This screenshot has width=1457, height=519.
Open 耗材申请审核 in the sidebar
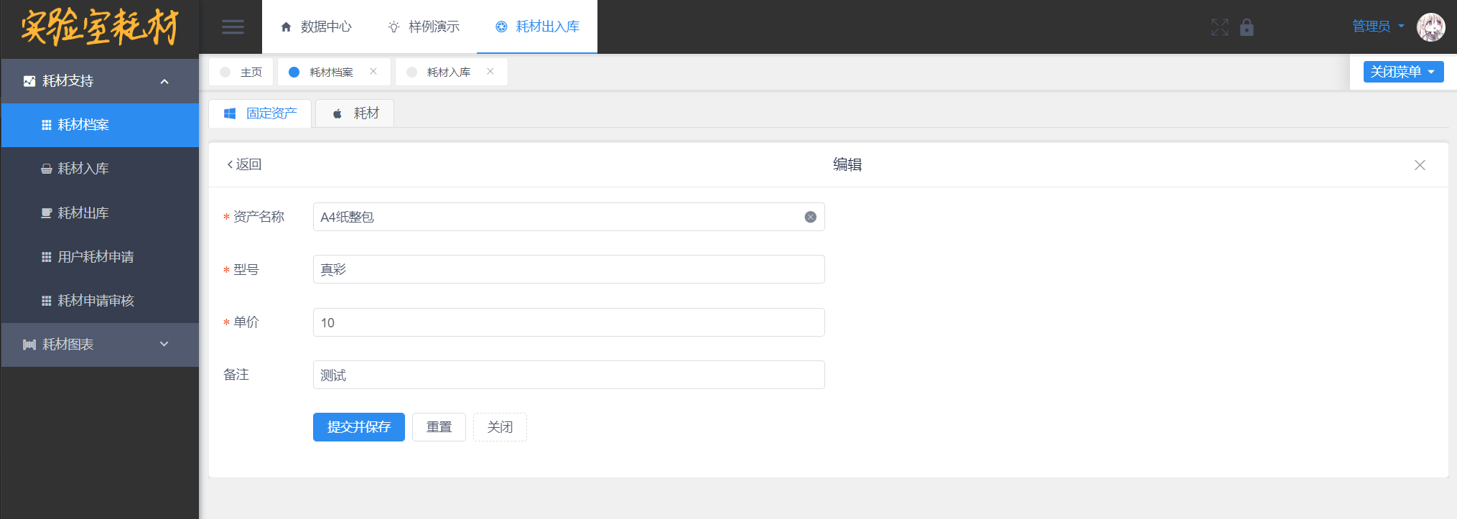click(100, 301)
